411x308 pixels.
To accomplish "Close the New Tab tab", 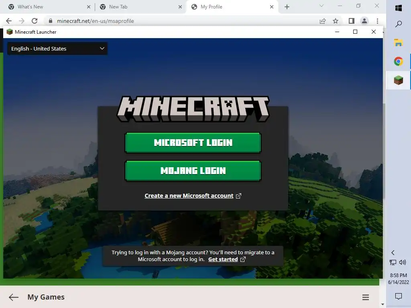I will click(x=180, y=7).
